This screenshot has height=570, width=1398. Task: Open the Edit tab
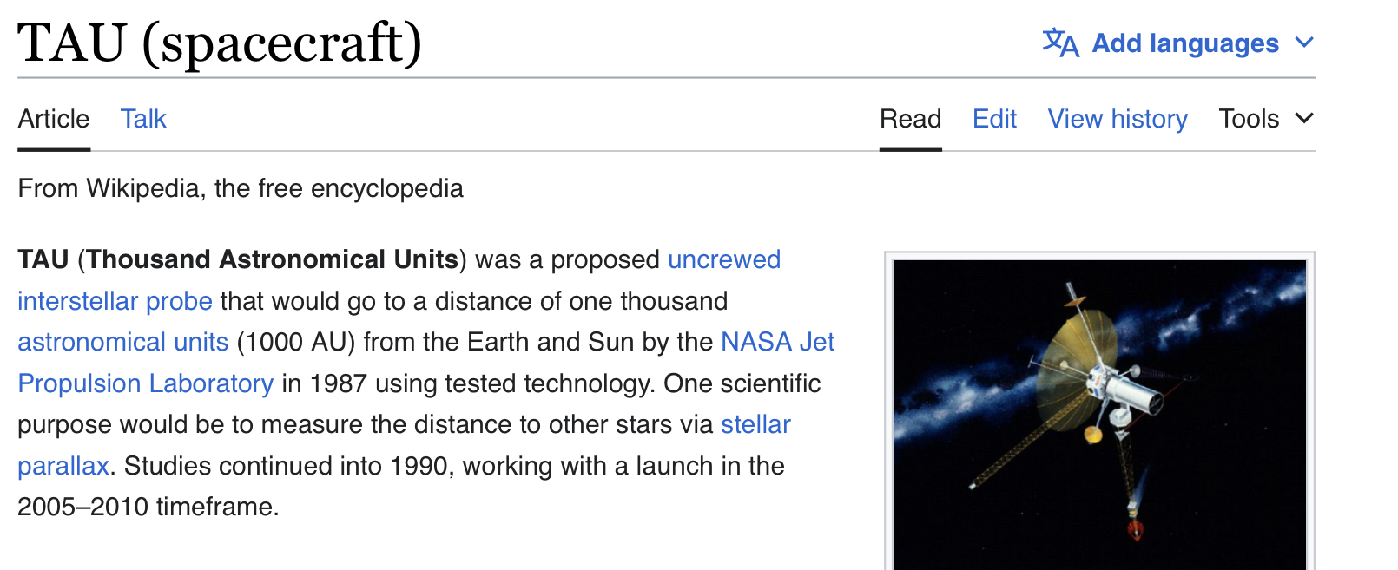click(x=994, y=119)
